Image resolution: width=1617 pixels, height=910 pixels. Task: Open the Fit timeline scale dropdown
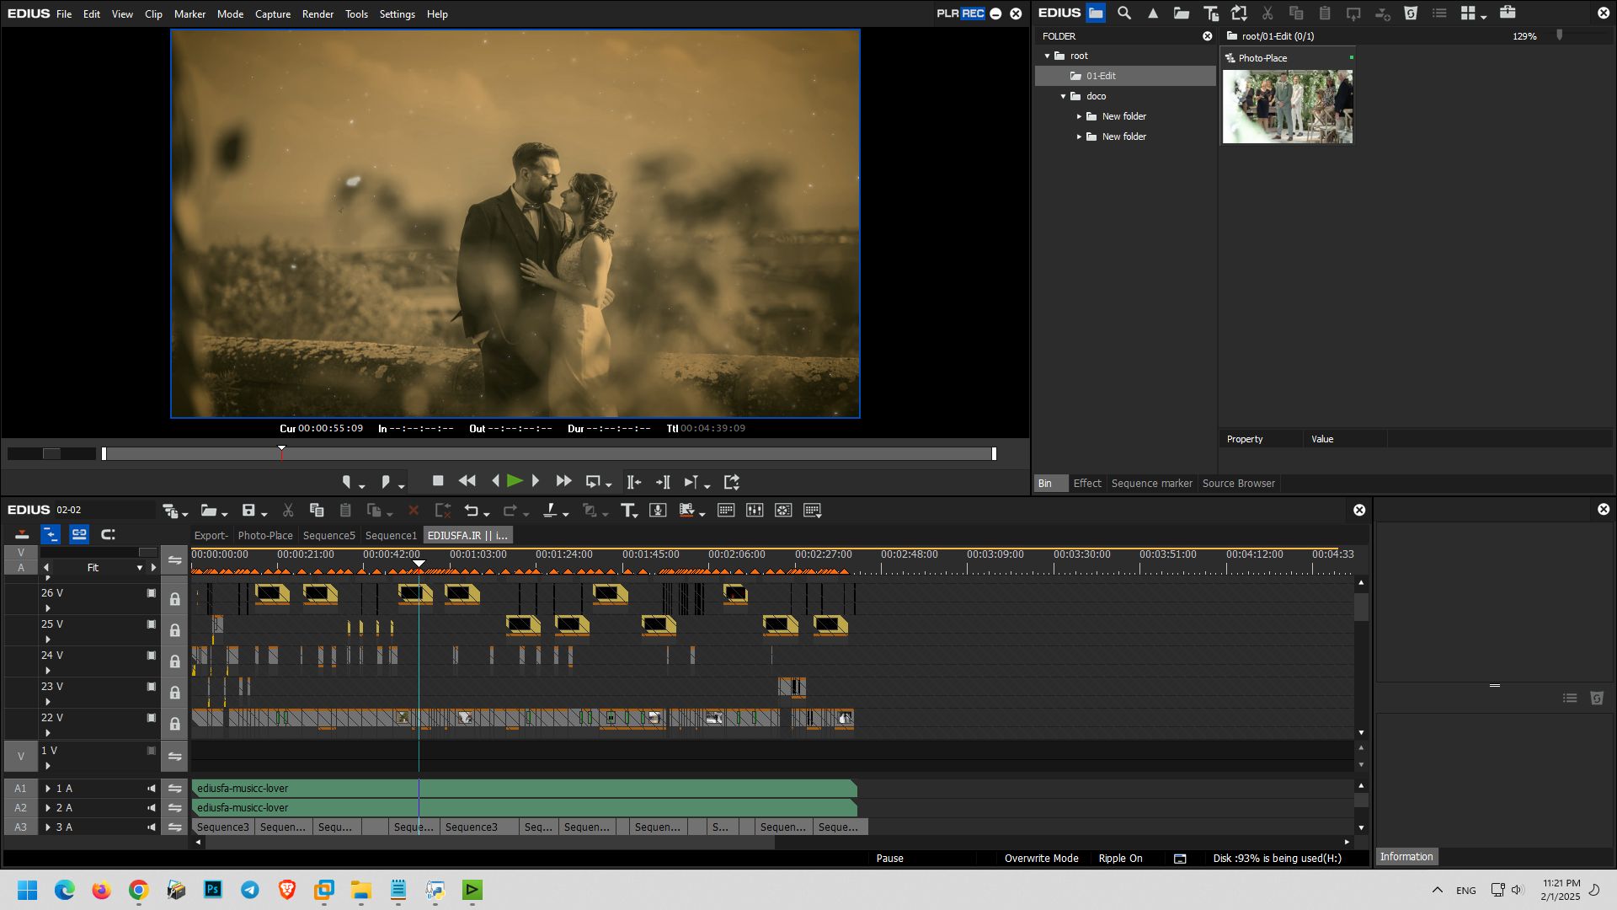(140, 568)
